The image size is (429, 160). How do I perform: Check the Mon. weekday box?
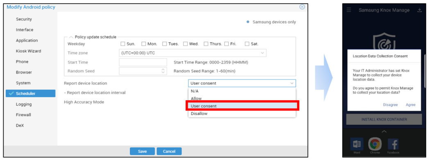143,44
